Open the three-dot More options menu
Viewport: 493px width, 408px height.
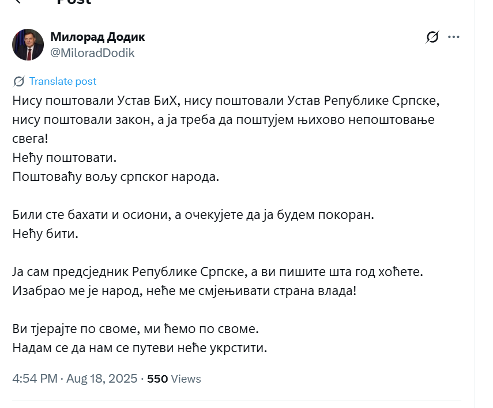coord(454,37)
